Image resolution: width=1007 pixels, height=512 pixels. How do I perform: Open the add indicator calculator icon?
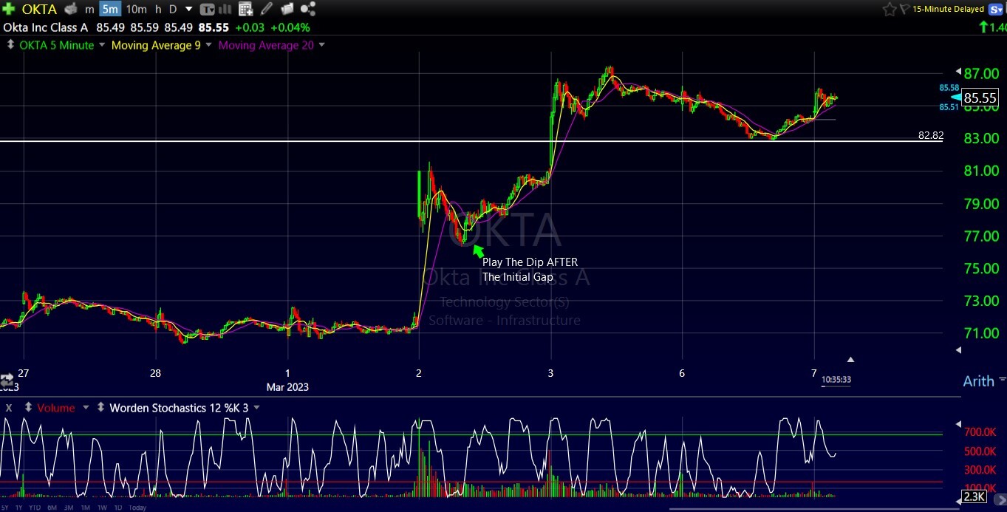click(246, 9)
